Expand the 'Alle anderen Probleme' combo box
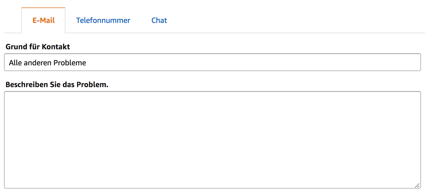The image size is (425, 192). click(x=212, y=62)
